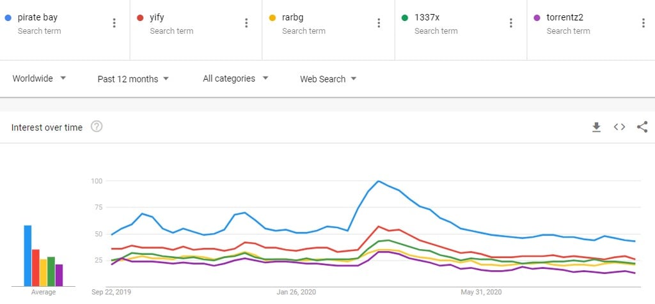The image size is (655, 304).
Task: Edit the yify search term
Action: [157, 17]
